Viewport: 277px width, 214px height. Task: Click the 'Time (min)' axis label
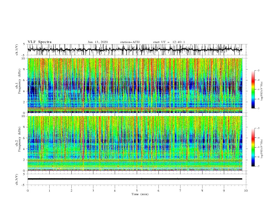coord(140,194)
